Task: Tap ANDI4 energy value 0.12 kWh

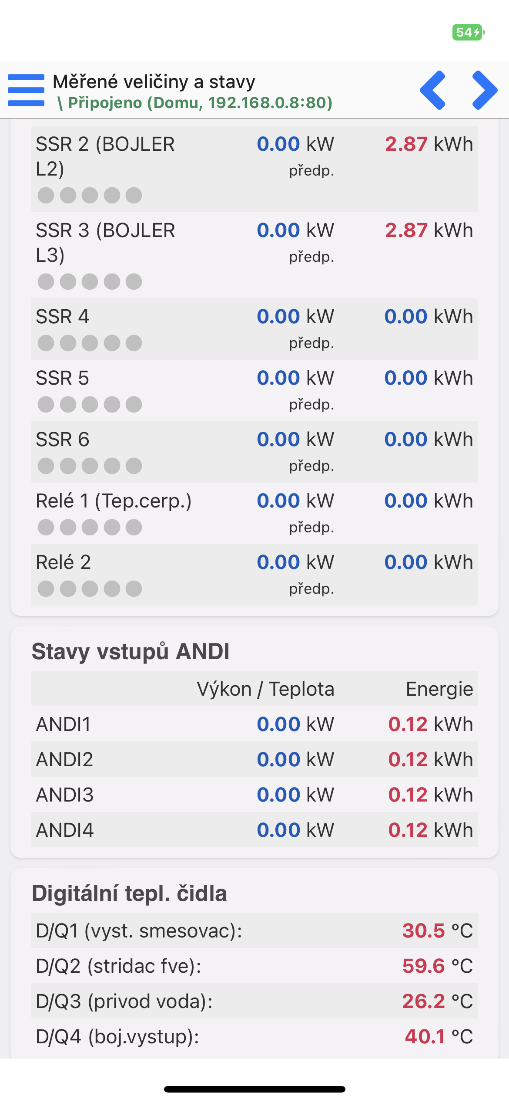Action: (430, 830)
